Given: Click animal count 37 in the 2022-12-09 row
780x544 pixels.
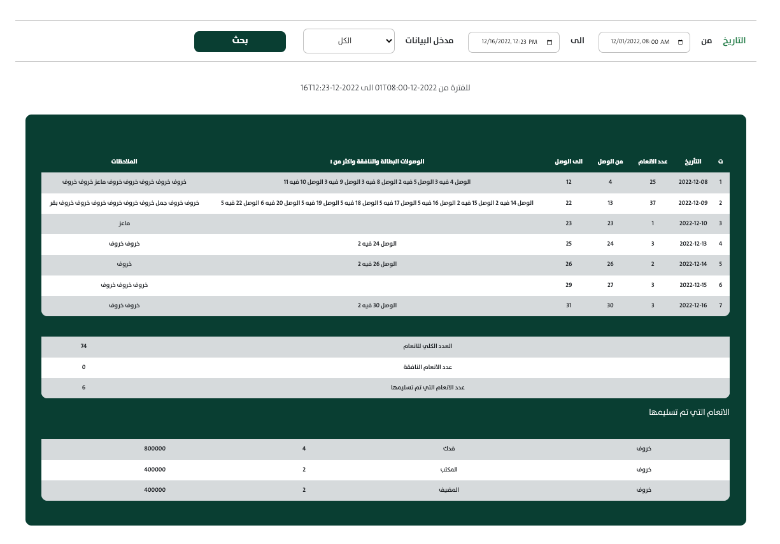Looking at the screenshot, I should 653,203.
